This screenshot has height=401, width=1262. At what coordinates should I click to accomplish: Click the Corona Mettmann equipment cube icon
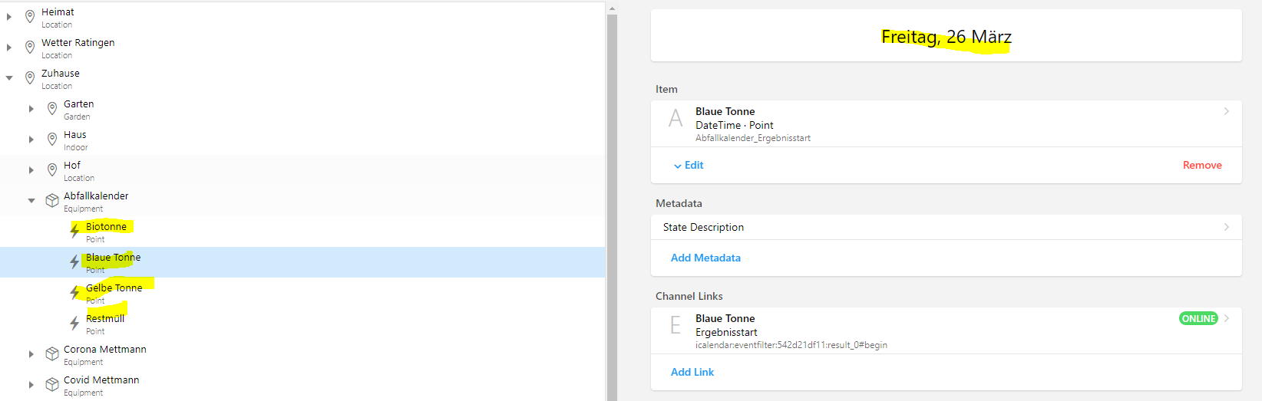[52, 354]
